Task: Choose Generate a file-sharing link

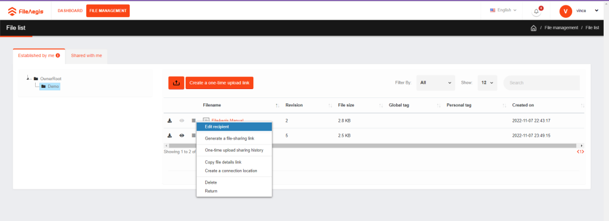Action: point(234,138)
